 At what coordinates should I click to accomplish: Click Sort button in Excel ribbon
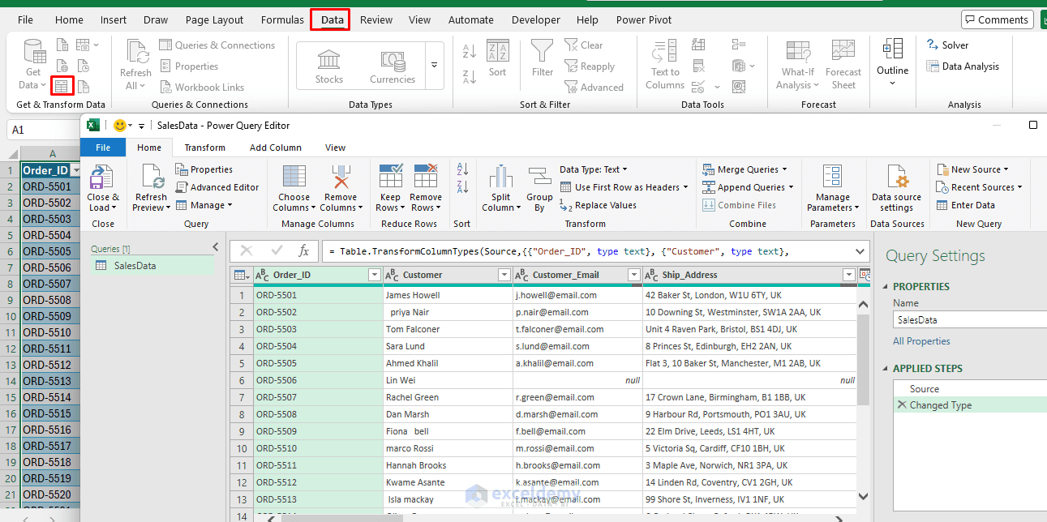(x=497, y=59)
